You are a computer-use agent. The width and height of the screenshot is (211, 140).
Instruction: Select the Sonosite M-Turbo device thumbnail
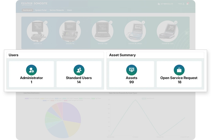pos(167,31)
